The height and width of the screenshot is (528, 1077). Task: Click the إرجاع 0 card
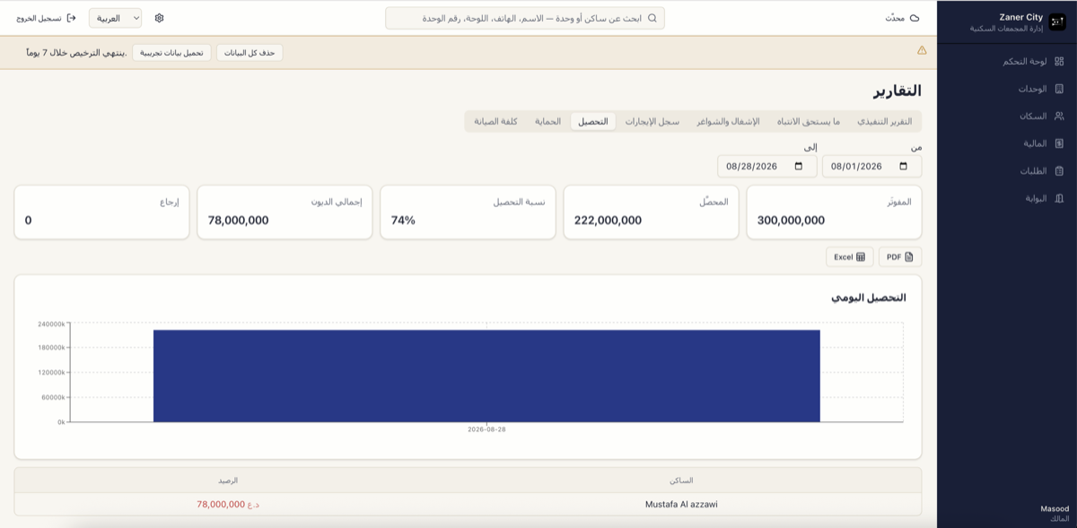point(101,212)
